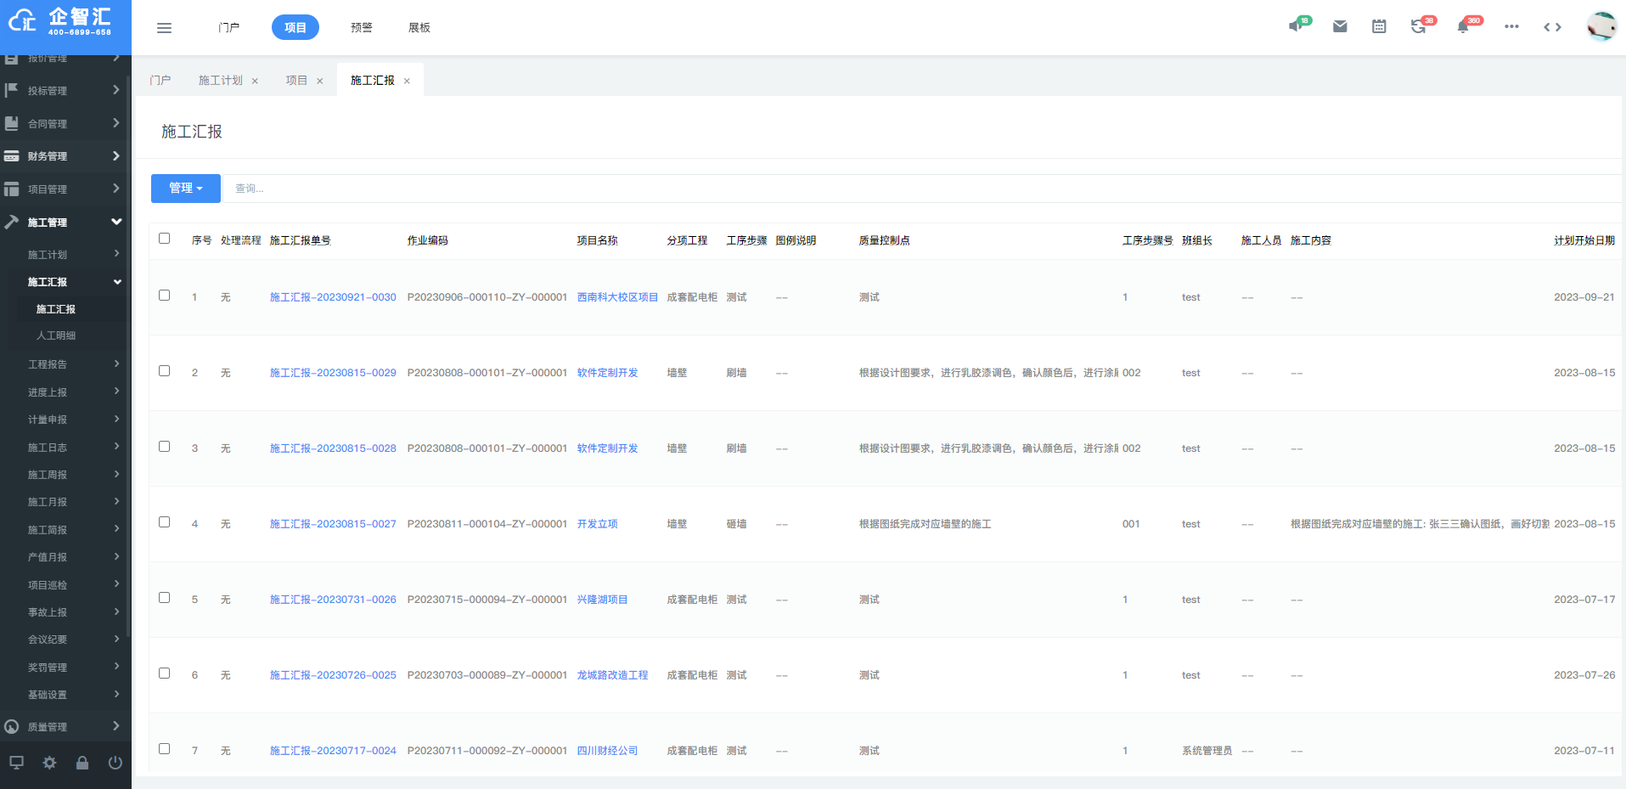Image resolution: width=1626 pixels, height=789 pixels.
Task: Open project link 西南科大校区项目
Action: click(x=617, y=297)
